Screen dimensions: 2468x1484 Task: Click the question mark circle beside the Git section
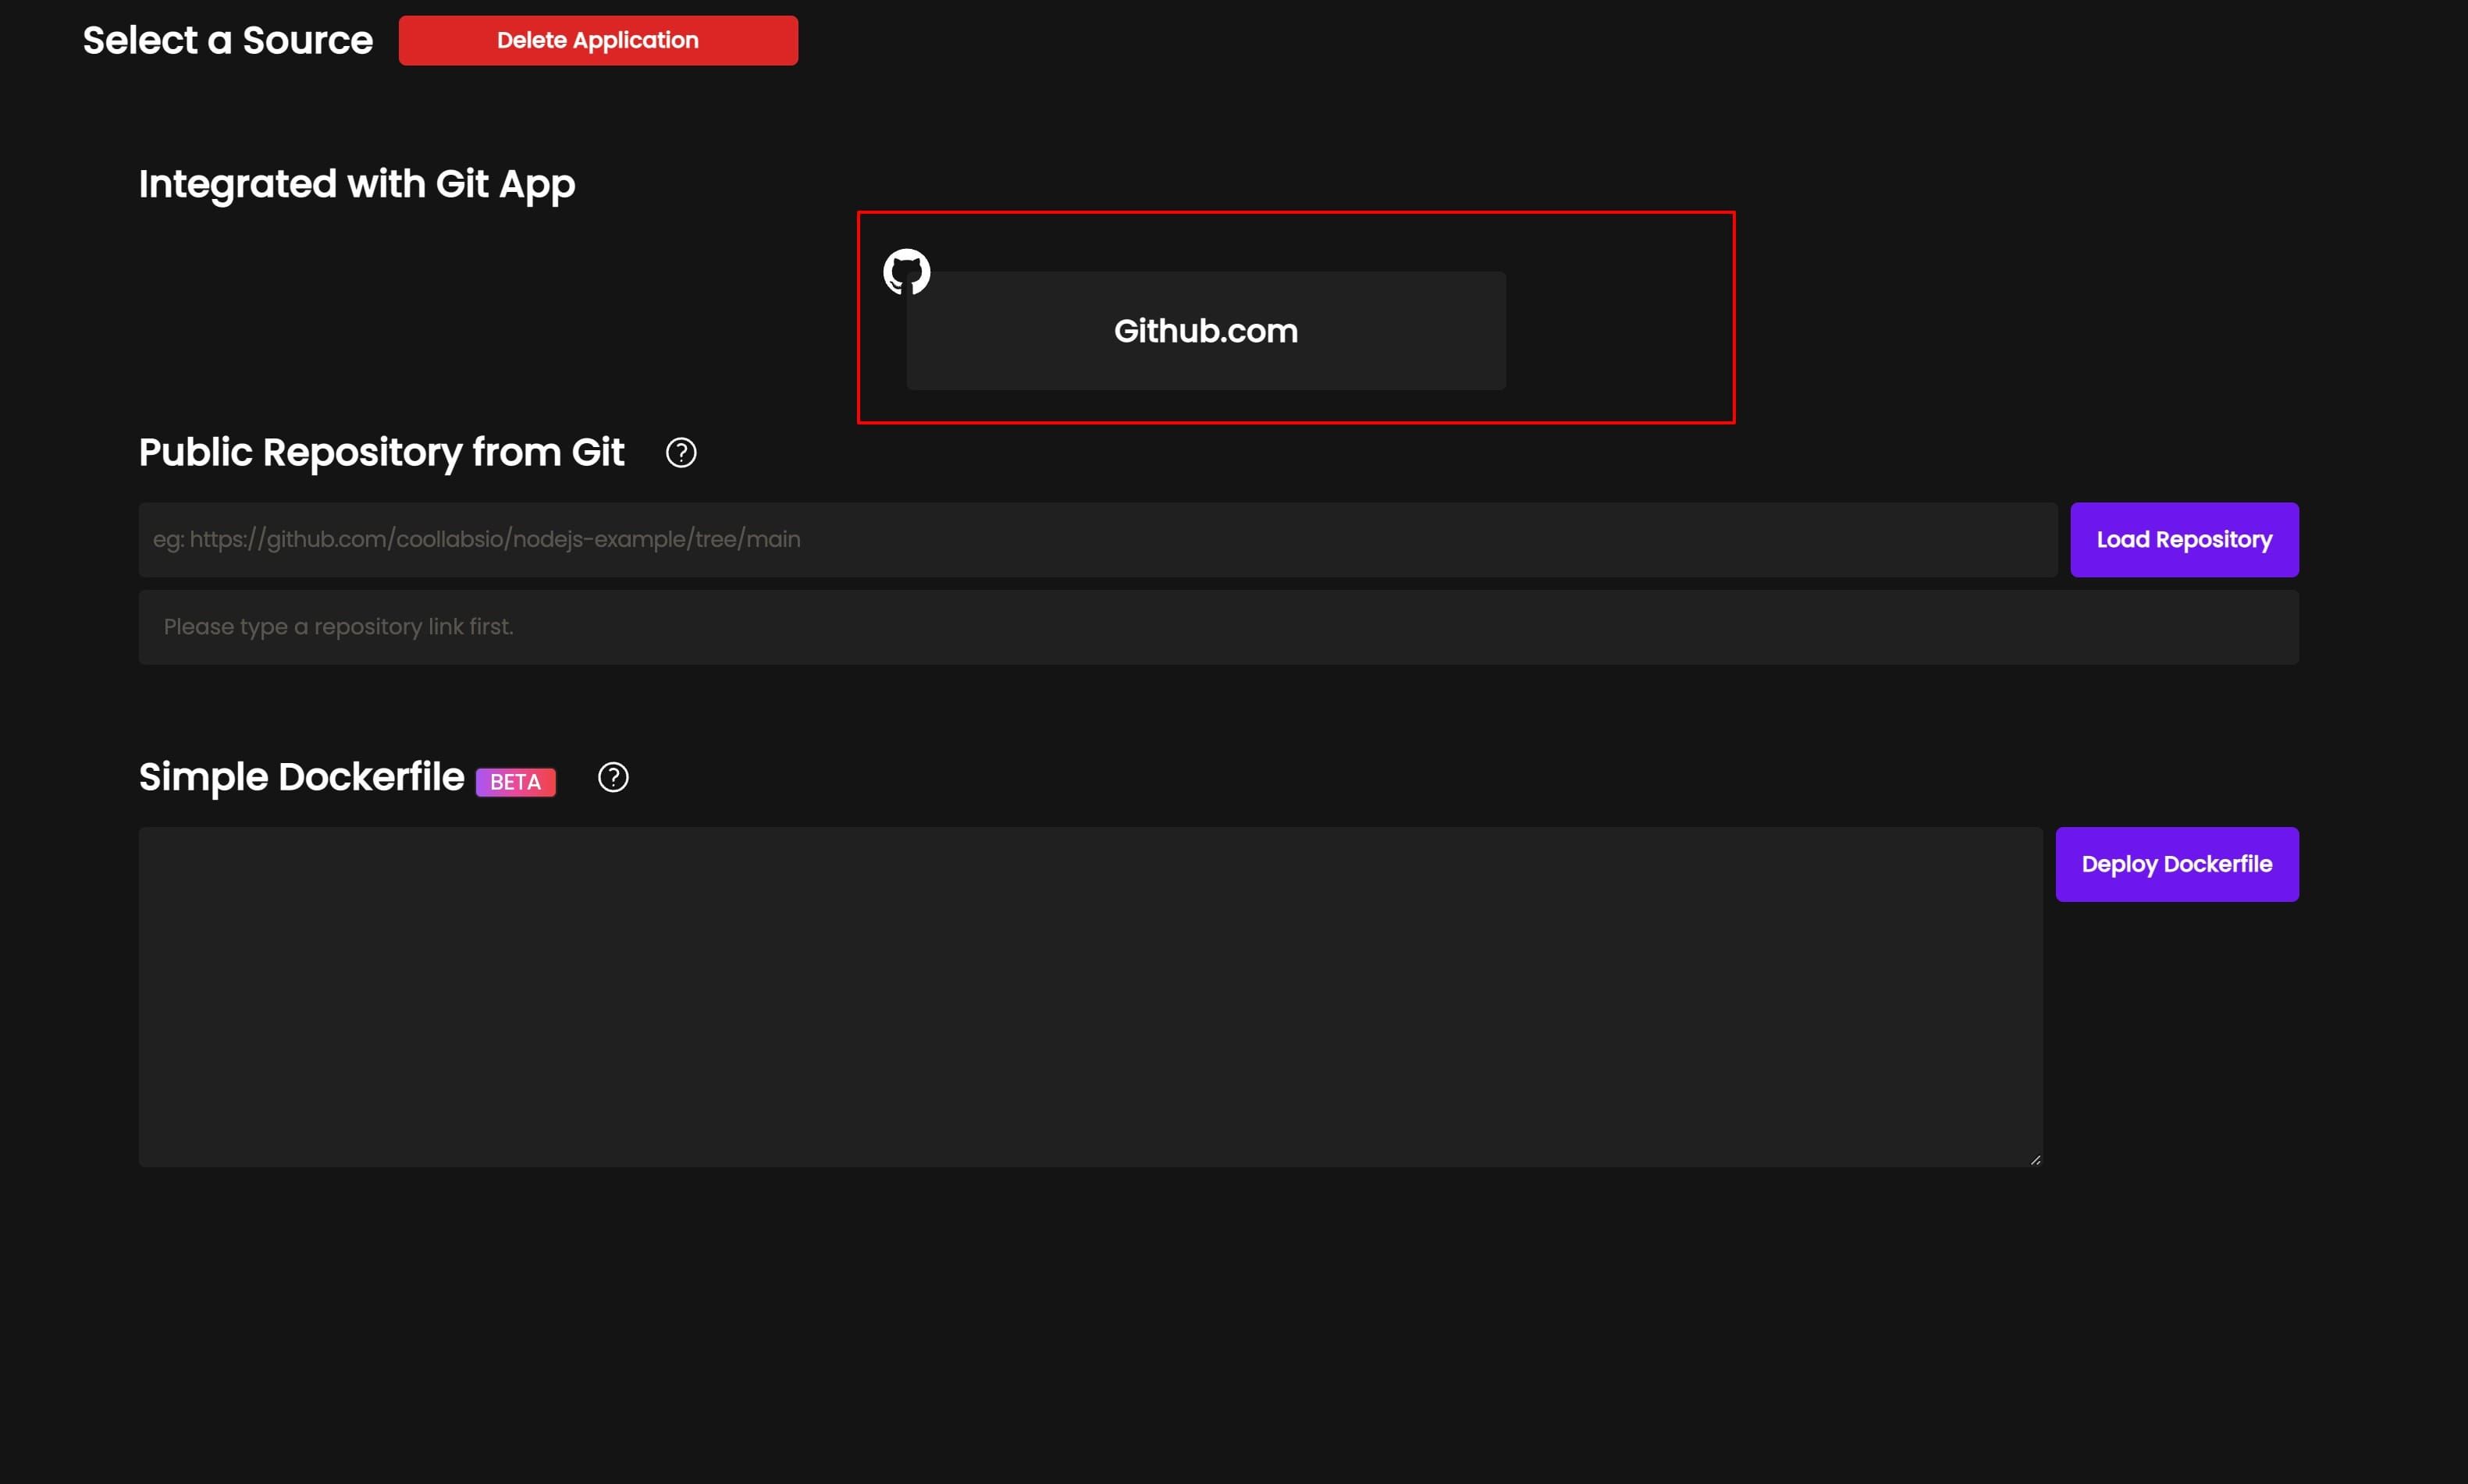click(x=681, y=452)
